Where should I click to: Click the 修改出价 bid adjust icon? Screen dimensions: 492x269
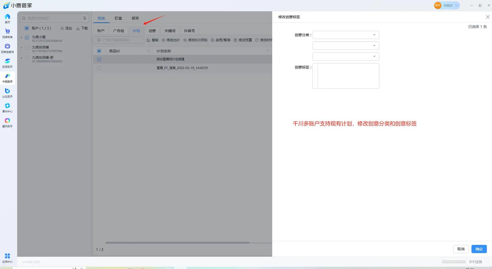[x=171, y=40]
